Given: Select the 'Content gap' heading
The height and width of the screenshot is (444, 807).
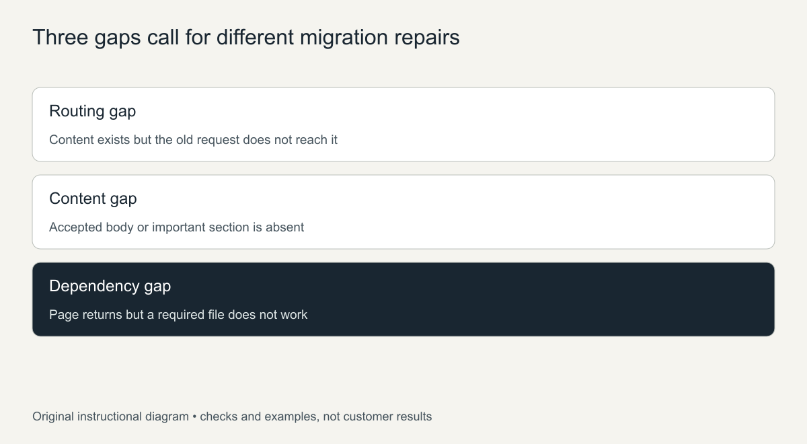Looking at the screenshot, I should (x=93, y=198).
